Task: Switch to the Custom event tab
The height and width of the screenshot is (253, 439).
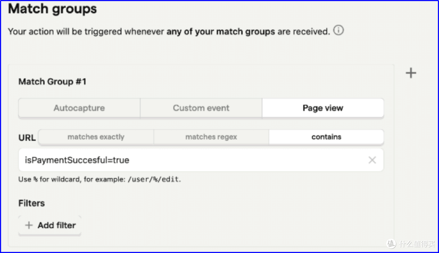Action: point(201,108)
